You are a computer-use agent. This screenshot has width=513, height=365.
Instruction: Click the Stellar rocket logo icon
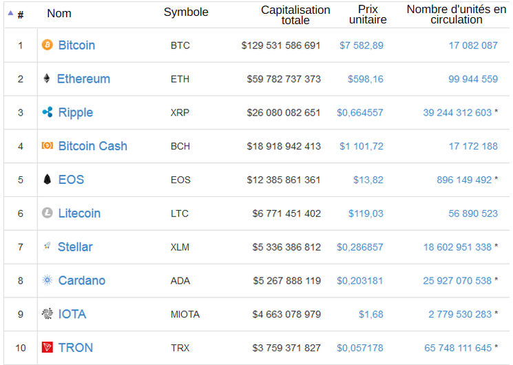(47, 247)
